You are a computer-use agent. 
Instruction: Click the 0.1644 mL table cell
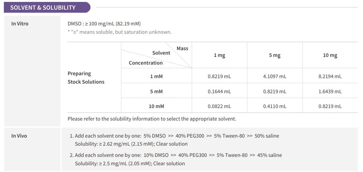[220, 91]
